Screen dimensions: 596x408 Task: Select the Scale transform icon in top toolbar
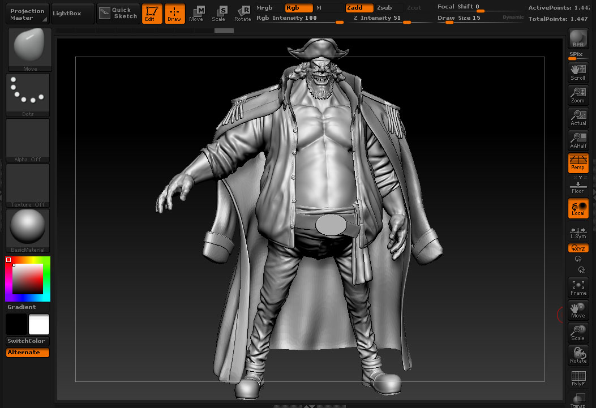(219, 14)
